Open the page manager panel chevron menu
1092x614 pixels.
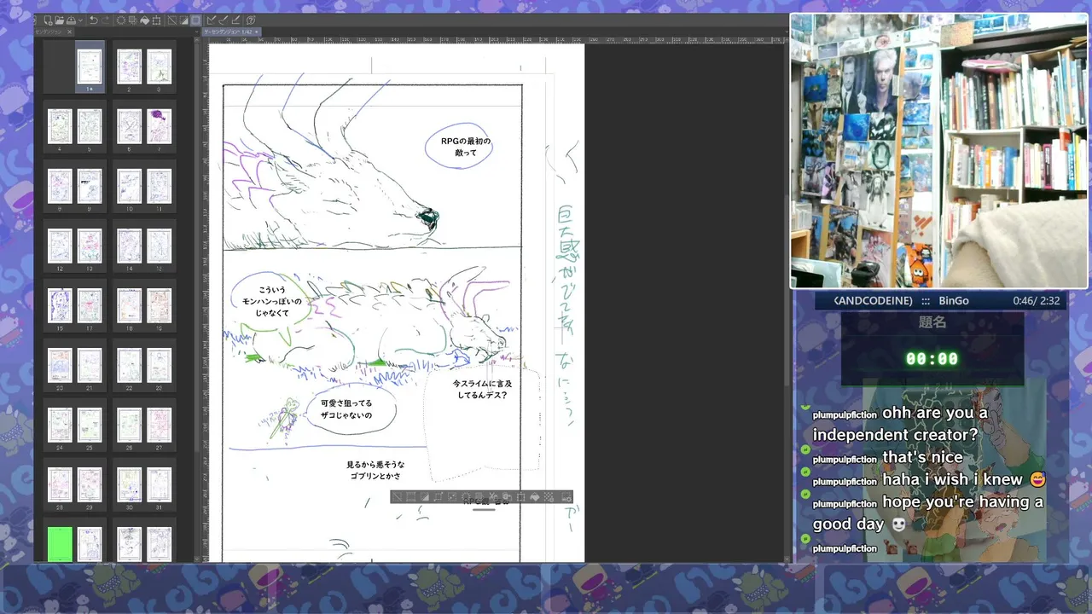pos(196,32)
